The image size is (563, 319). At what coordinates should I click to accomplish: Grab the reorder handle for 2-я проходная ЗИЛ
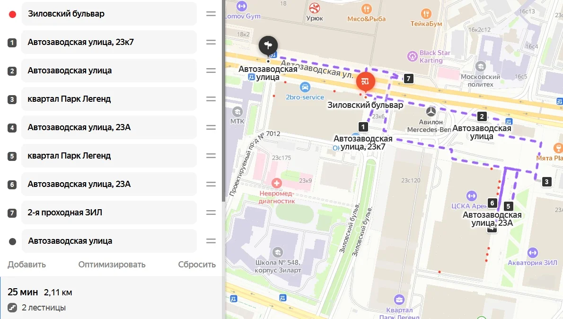coord(211,213)
